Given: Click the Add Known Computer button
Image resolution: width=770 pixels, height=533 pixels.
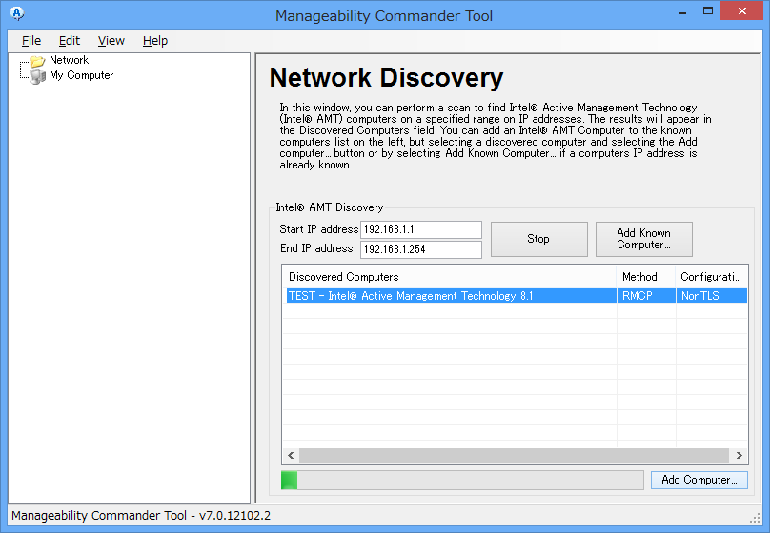Looking at the screenshot, I should click(x=644, y=239).
